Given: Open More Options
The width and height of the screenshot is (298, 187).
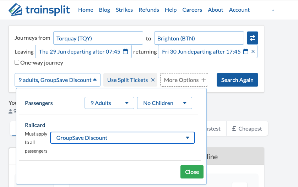Looking at the screenshot, I should point(184,80).
